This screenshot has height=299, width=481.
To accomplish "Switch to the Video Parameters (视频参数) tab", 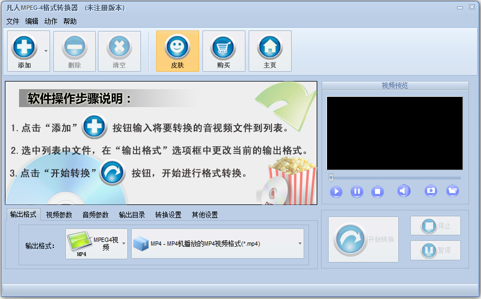I will point(59,215).
